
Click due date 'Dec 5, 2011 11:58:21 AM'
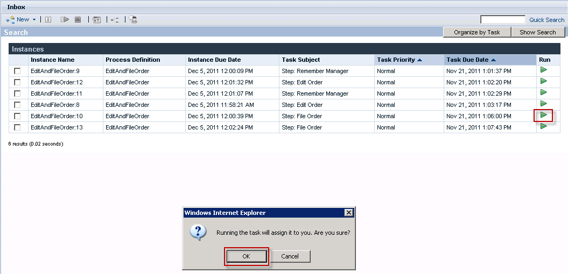coord(221,105)
